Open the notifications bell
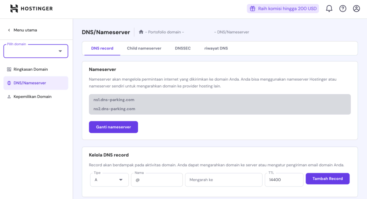 329,9
